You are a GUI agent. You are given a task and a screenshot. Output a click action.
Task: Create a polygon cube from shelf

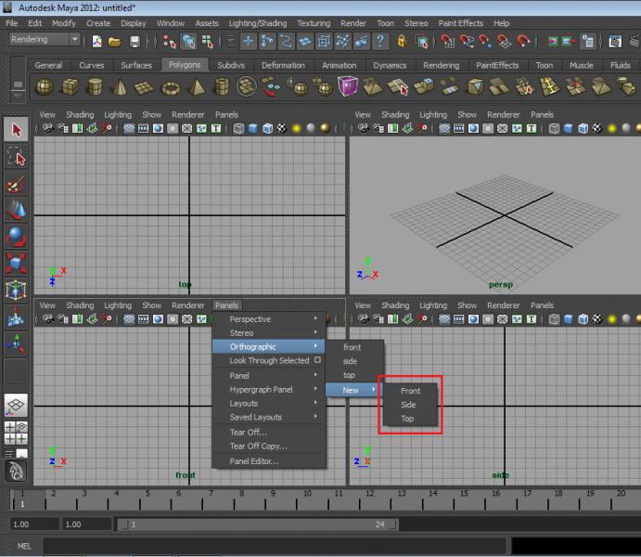click(x=70, y=87)
